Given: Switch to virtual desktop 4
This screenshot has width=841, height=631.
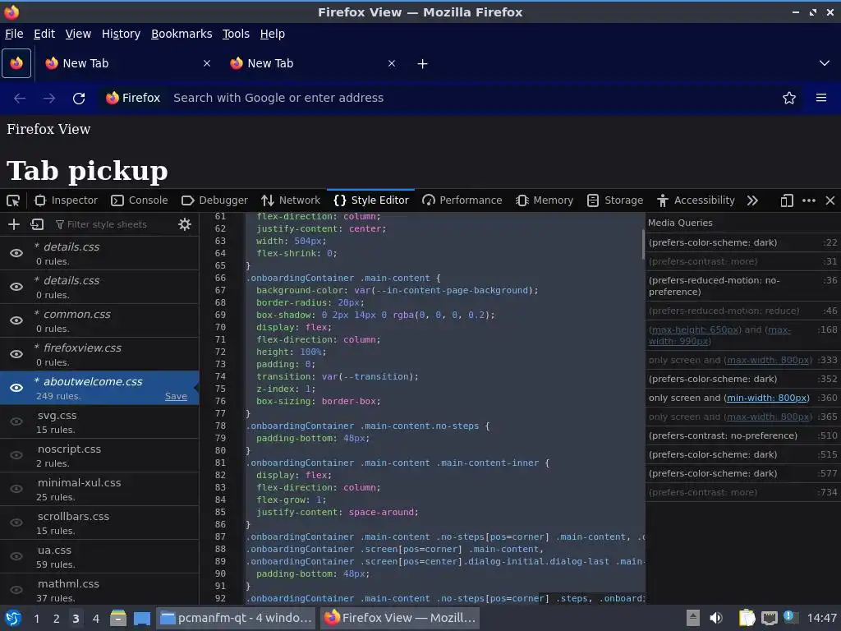Looking at the screenshot, I should [95, 618].
